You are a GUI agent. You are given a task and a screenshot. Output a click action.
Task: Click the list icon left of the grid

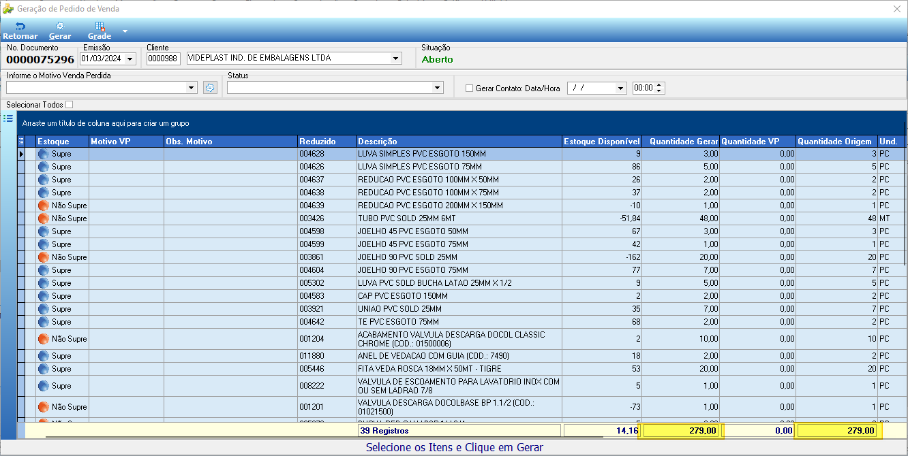pyautogui.click(x=8, y=118)
